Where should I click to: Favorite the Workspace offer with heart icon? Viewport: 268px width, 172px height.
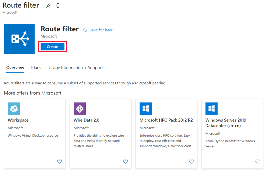[x=60, y=161]
